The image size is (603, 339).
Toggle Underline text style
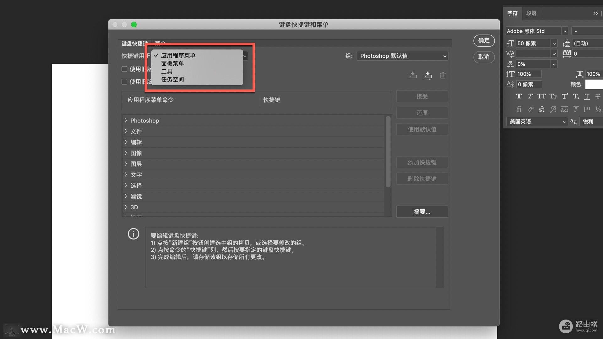tap(587, 96)
